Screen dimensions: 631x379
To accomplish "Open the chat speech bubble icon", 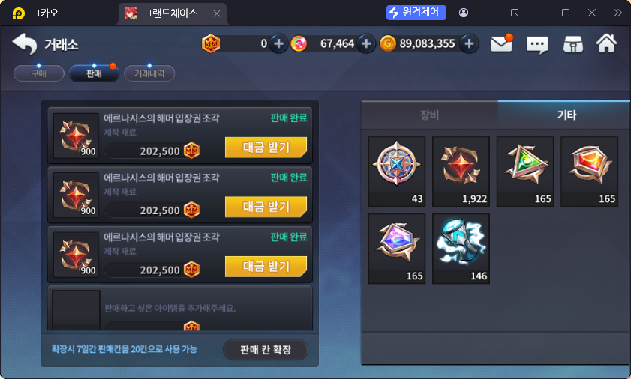I will (537, 45).
